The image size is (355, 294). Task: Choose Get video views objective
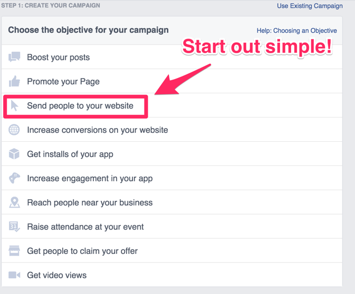click(57, 276)
